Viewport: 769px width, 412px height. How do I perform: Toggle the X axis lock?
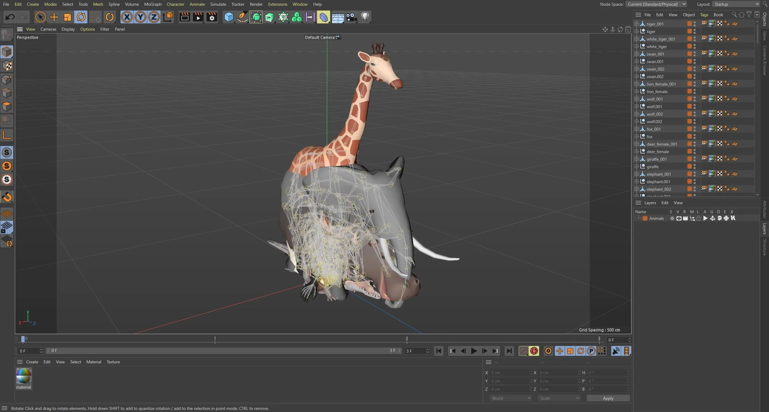pos(127,17)
